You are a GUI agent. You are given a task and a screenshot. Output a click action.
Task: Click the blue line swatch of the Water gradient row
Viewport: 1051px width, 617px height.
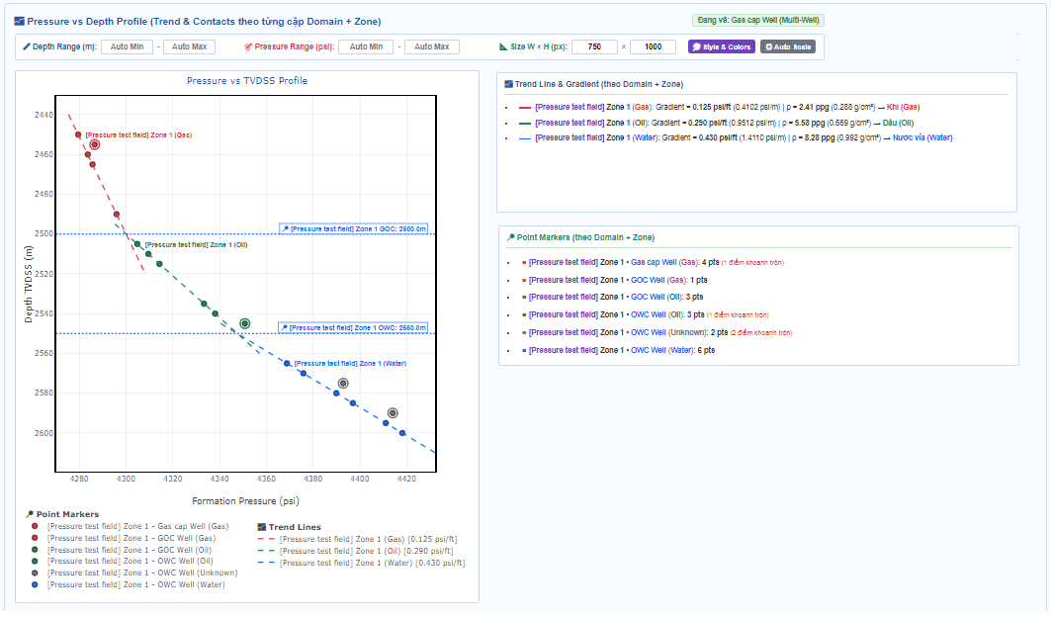[525, 138]
